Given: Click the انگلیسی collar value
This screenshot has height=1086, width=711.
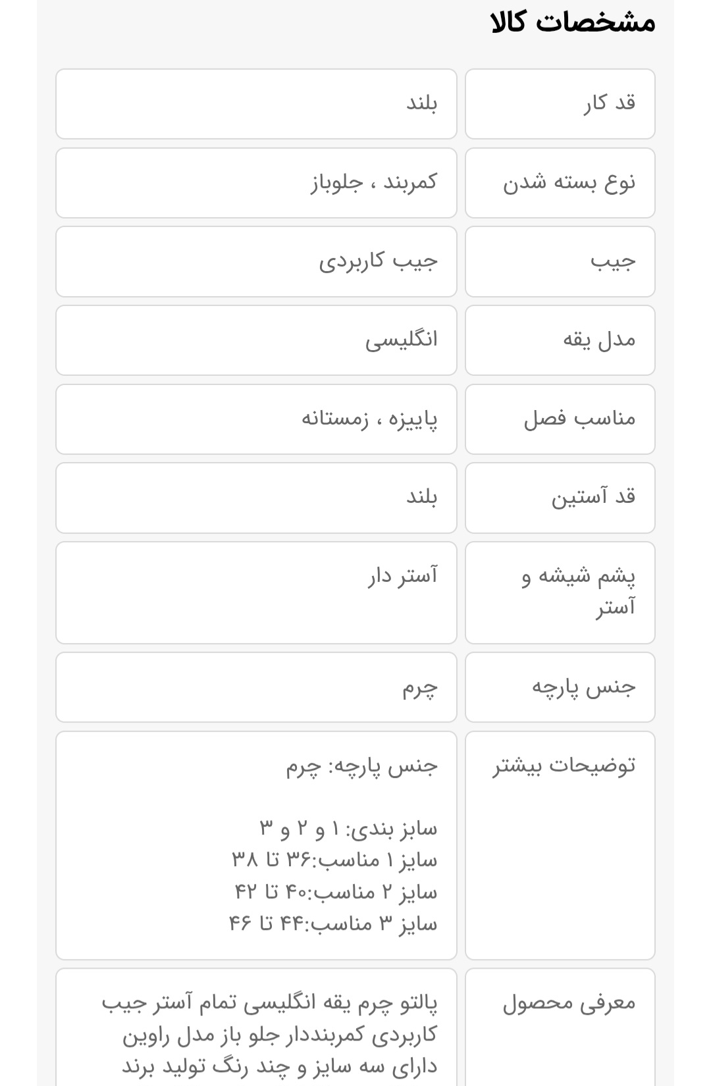Looking at the screenshot, I should [x=401, y=340].
